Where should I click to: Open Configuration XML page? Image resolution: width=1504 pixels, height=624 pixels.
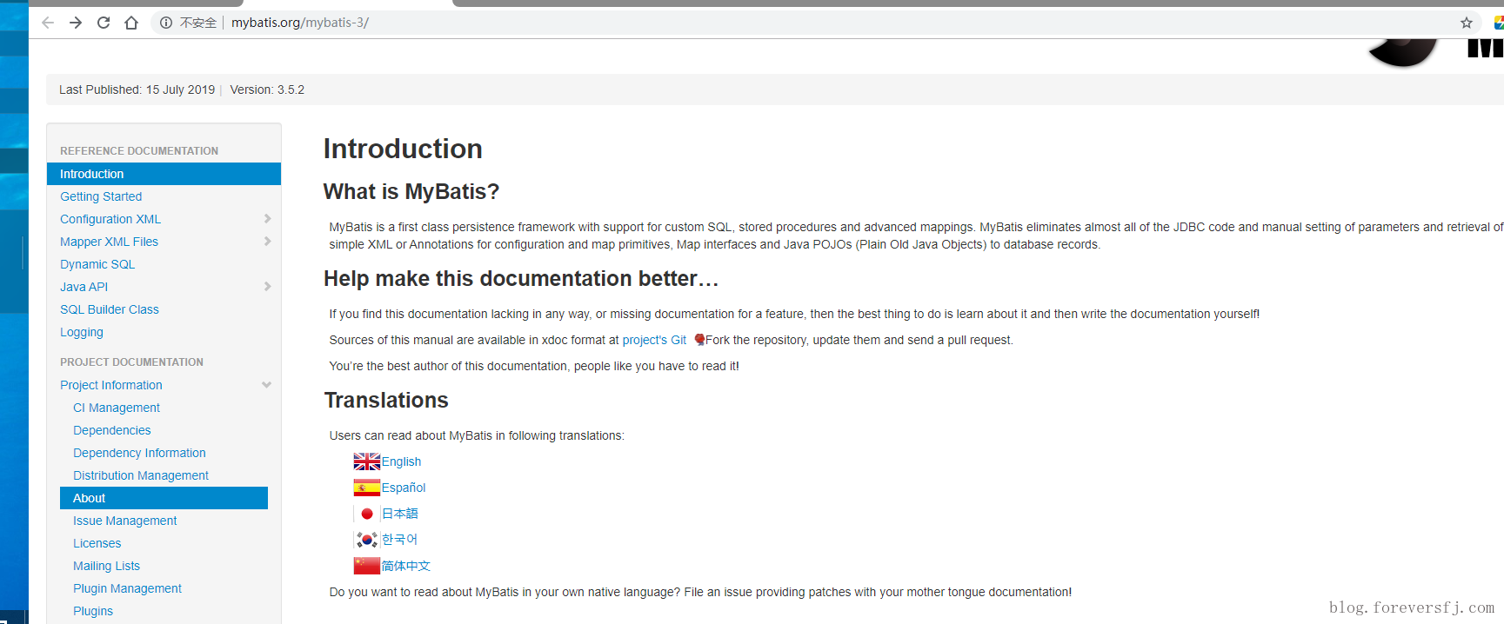[x=110, y=219]
